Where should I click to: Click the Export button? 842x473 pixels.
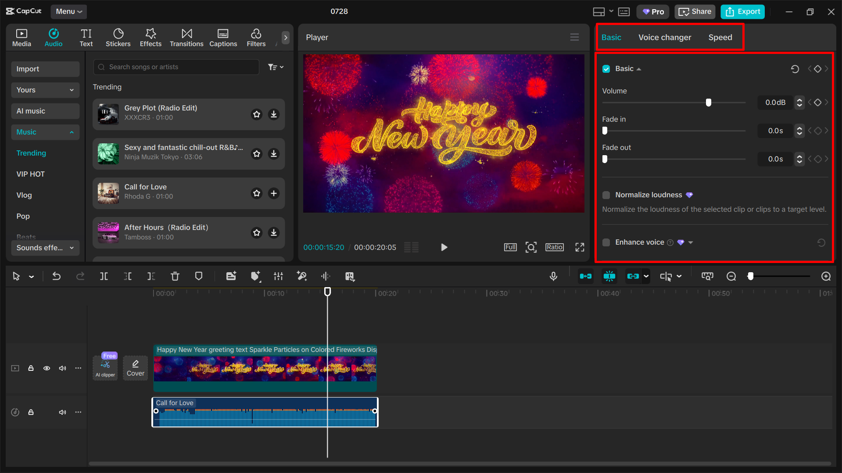coord(742,11)
